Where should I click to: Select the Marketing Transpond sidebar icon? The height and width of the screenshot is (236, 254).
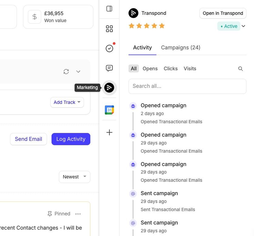click(109, 88)
